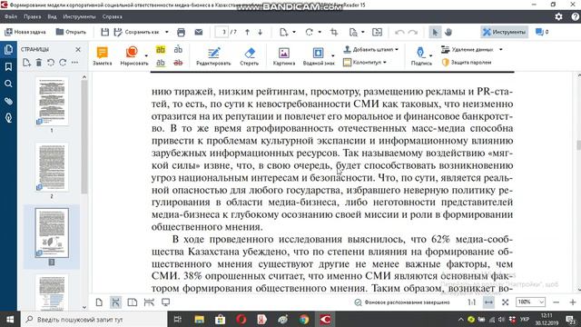Open the digital signatures sidebar panel
The image size is (581, 327).
[8, 118]
